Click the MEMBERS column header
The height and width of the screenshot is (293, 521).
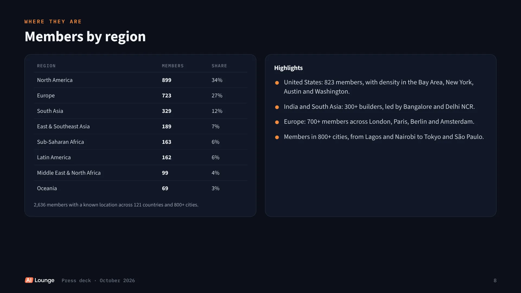point(173,66)
